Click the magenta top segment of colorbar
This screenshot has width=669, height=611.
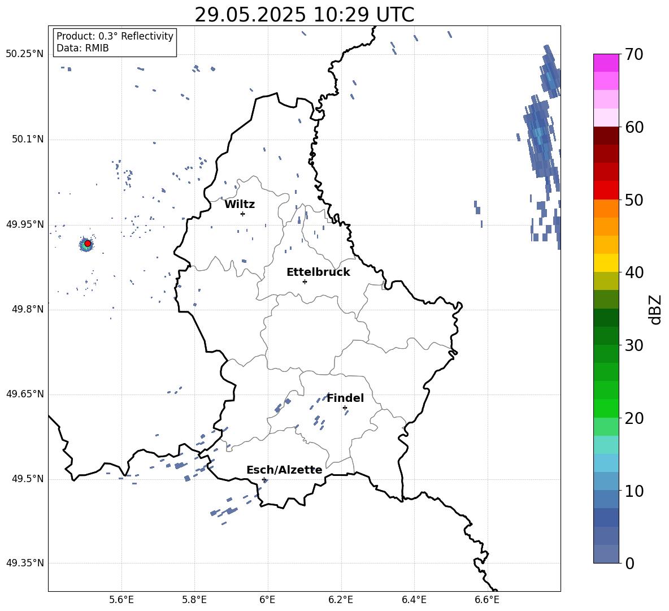click(606, 63)
